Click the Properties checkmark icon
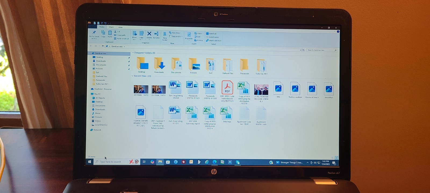Viewport: 430px width, 193px height. click(189, 35)
